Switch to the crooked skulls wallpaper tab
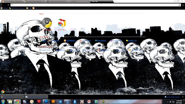The image size is (185, 104). (34, 1)
